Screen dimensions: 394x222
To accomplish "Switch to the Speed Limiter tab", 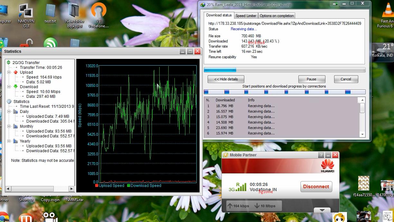I will pyautogui.click(x=246, y=16).
